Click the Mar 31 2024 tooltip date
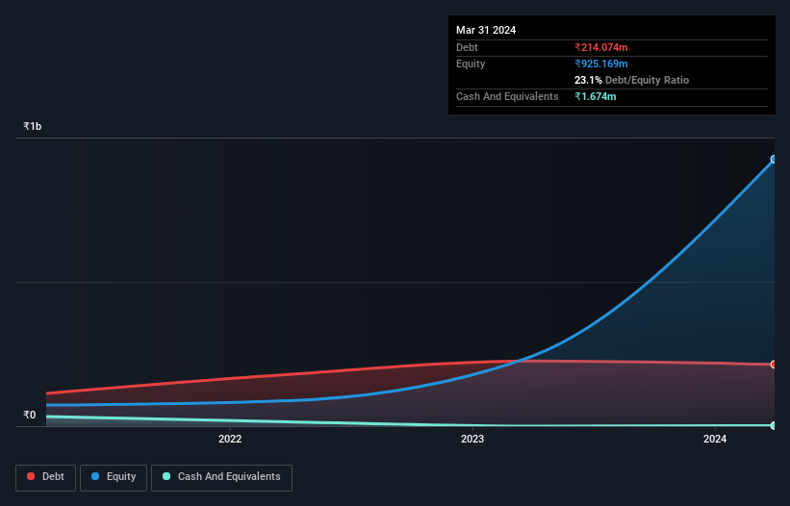790x506 pixels. [x=486, y=30]
